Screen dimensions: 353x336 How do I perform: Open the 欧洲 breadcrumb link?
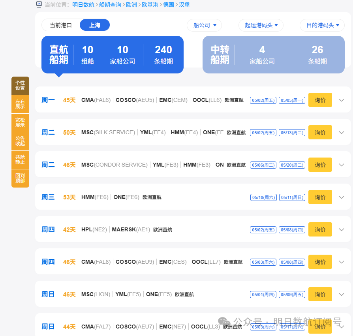click(131, 4)
